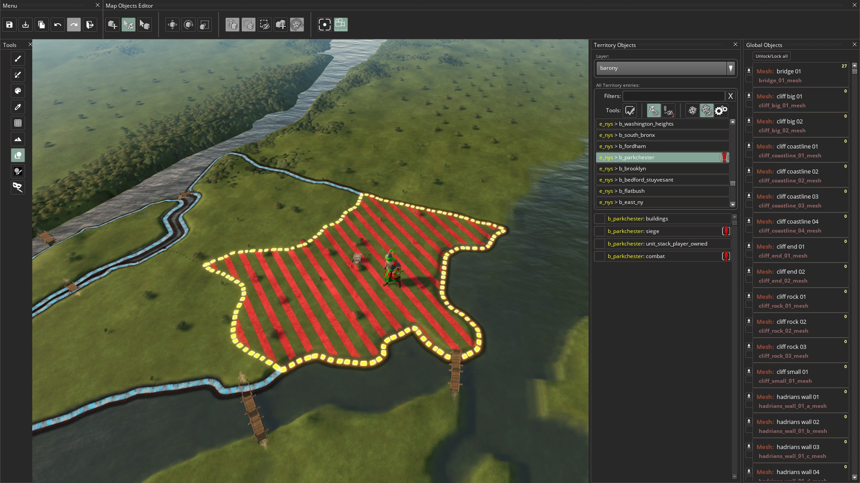Clear filters with the X button
Viewport: 860px width, 483px height.
[731, 96]
